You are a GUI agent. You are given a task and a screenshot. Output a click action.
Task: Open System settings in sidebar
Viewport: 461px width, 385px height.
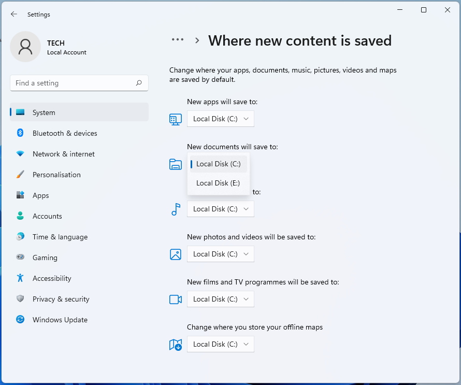[x=79, y=112]
